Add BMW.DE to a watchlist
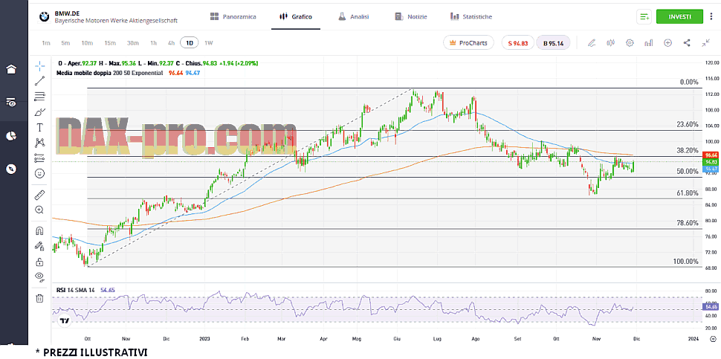The width and height of the screenshot is (721, 359). point(644,16)
